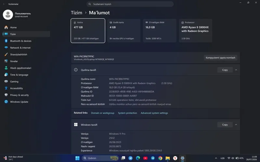Select Time & language item

27,75
